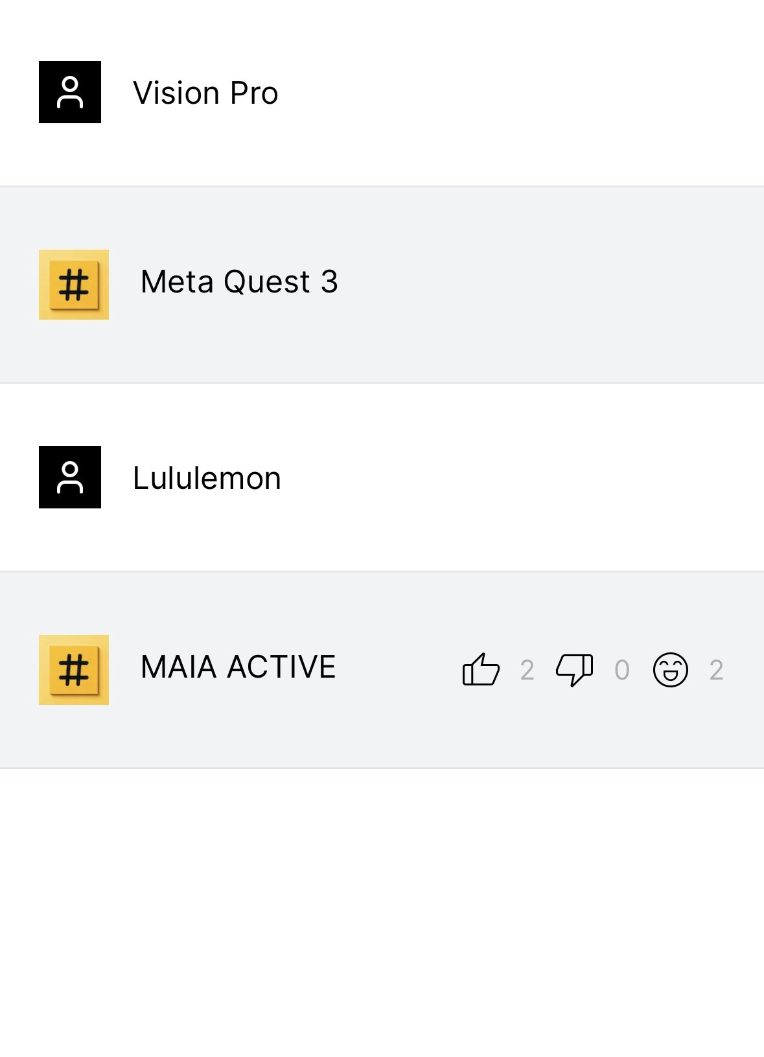The image size is (764, 1057).
Task: Click the Vision Pro user avatar icon
Action: tap(70, 92)
